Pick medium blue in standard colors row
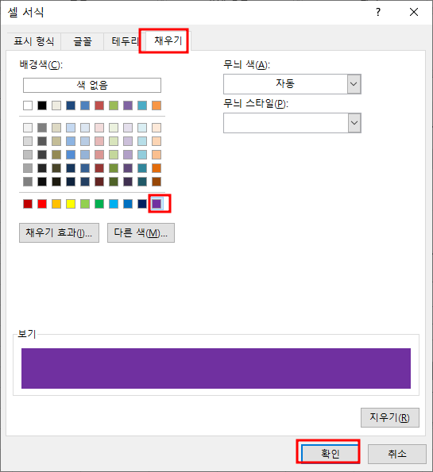This screenshot has width=433, height=472. coord(128,204)
